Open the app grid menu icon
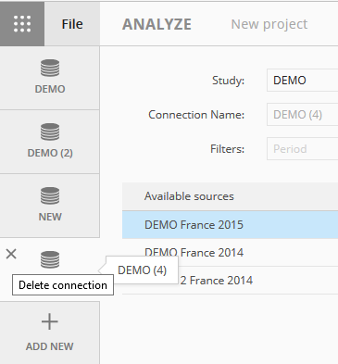The width and height of the screenshot is (338, 364). click(x=22, y=24)
